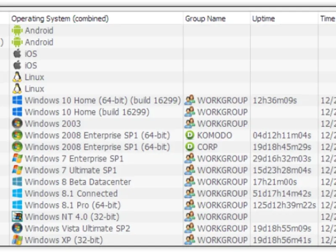Click the Windows logo beside Windows 10 Home (build 16299)

17,112
